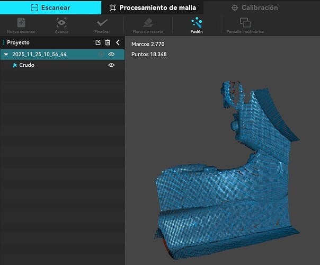Screen dimensions: 320x265
Task: Open the Pantalla inalámbrica screen icon
Action: click(x=245, y=23)
